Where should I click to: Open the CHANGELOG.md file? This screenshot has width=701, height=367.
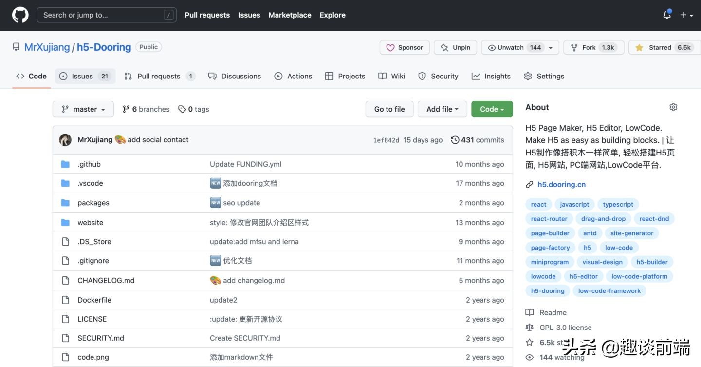pos(106,280)
